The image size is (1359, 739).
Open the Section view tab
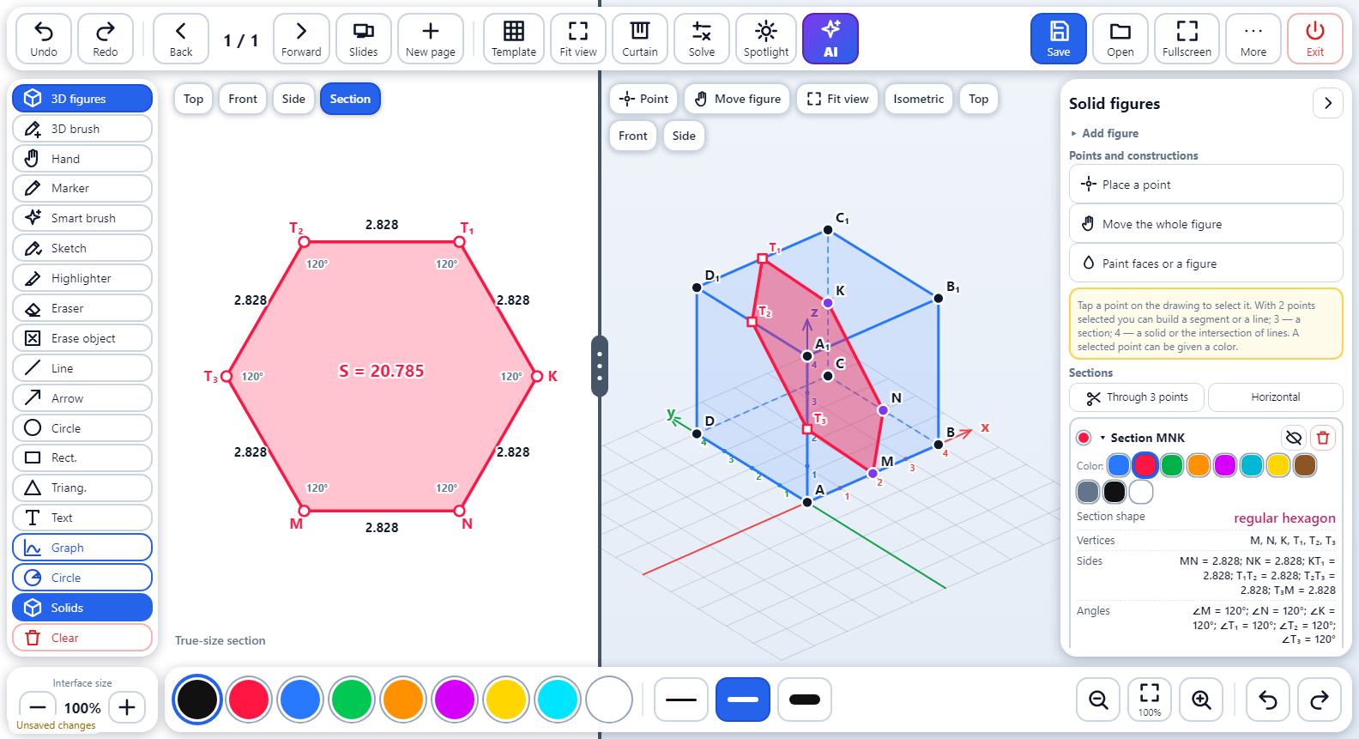click(x=350, y=99)
